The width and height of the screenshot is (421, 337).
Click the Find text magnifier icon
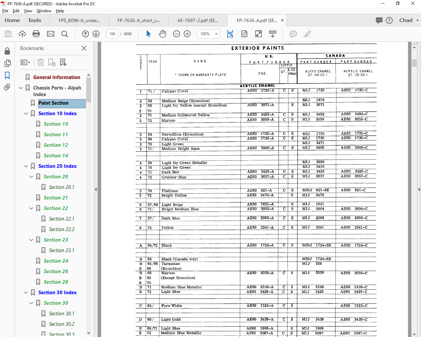[65, 34]
